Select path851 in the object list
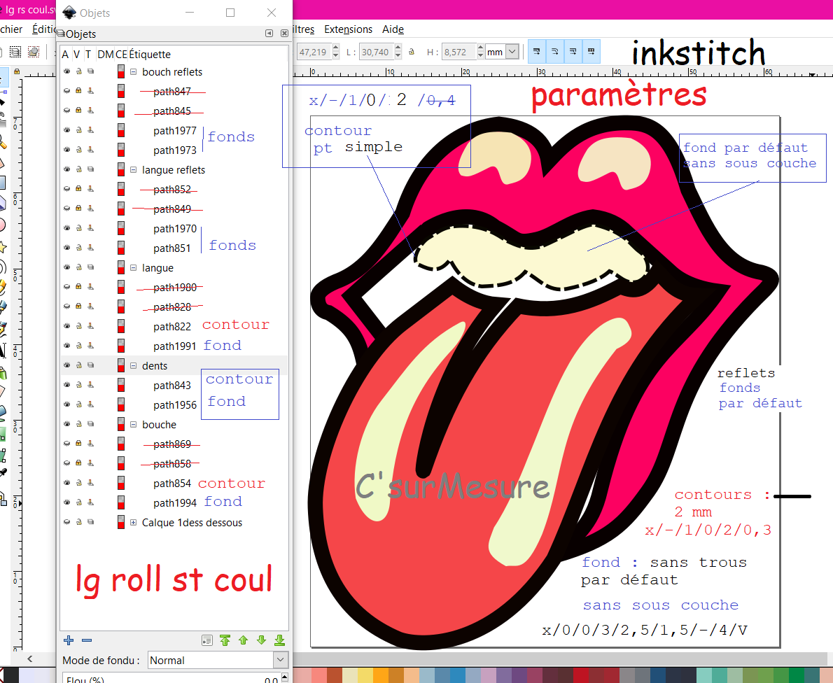833x683 pixels. pyautogui.click(x=171, y=248)
